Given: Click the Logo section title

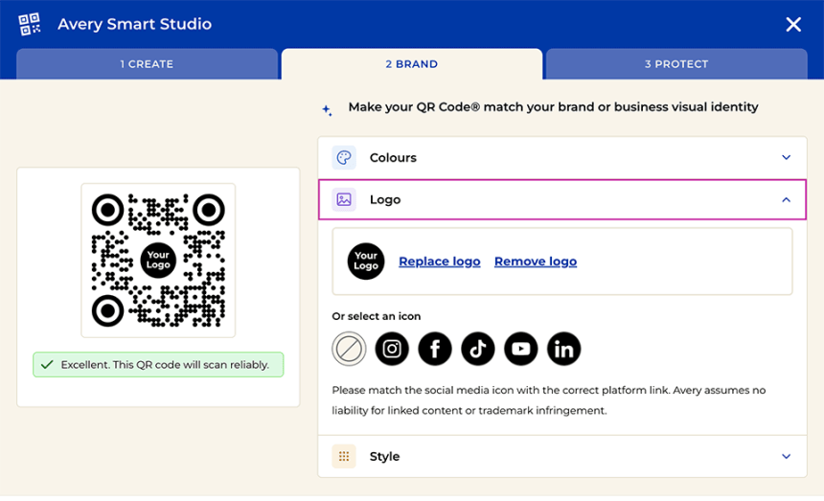Looking at the screenshot, I should point(385,199).
